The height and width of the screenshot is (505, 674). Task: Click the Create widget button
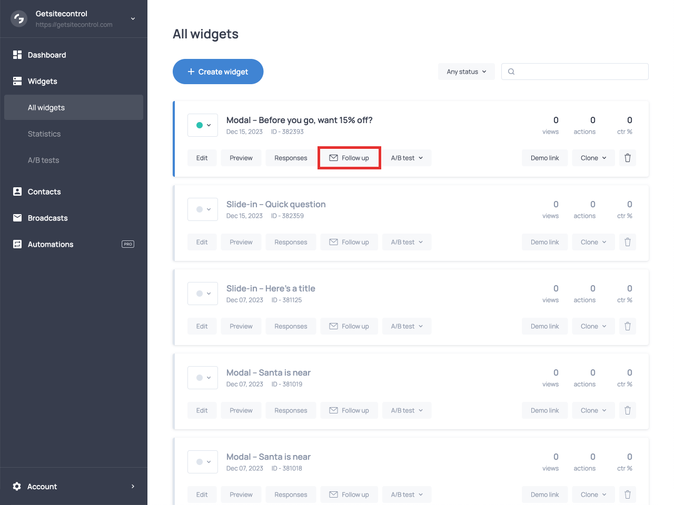pos(218,72)
